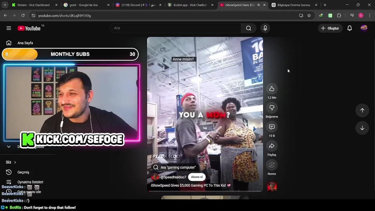Click the search magnifier button

coord(248,28)
